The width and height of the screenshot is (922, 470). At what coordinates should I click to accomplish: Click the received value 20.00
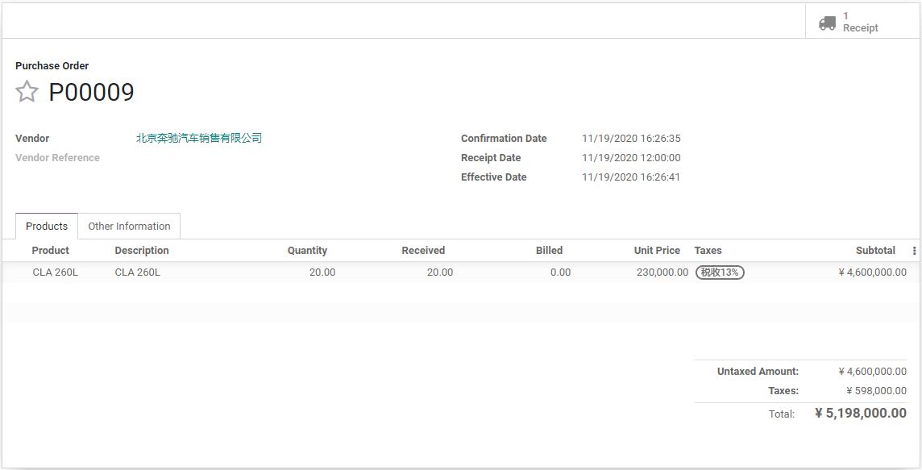pos(440,272)
